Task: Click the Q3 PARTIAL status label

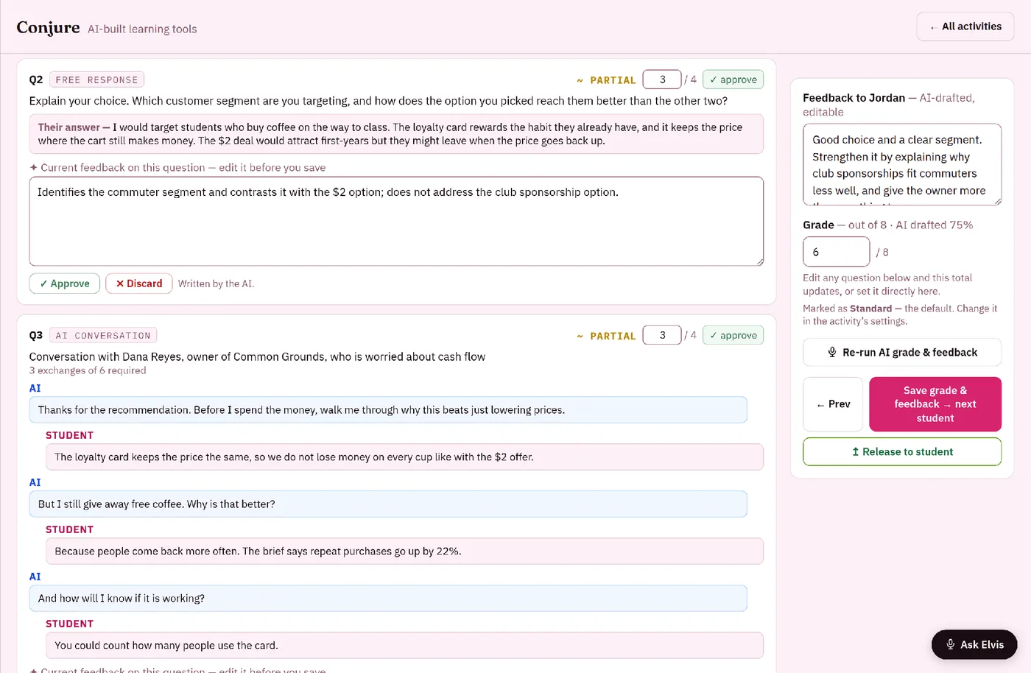Action: pos(606,335)
